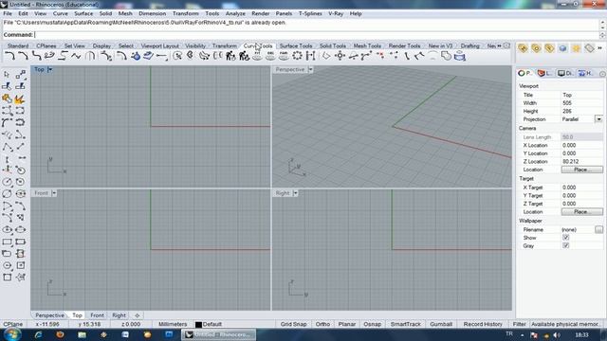The image size is (607, 341).
Task: Open the Analyze menu
Action: point(235,13)
